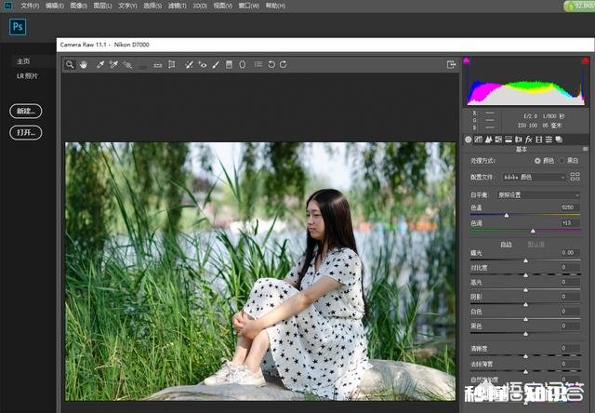595x413 pixels.
Task: Click the save/export image icon
Action: tap(452, 65)
